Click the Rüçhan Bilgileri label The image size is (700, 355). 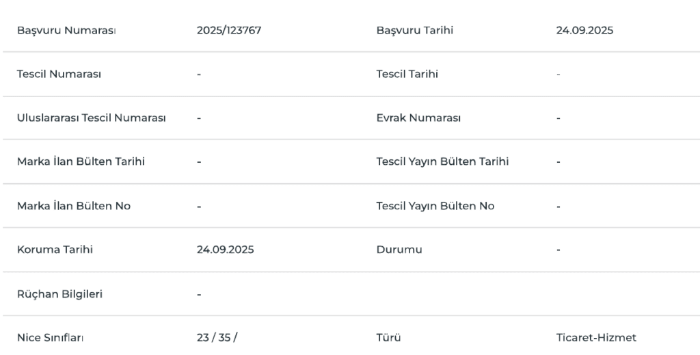click(59, 294)
